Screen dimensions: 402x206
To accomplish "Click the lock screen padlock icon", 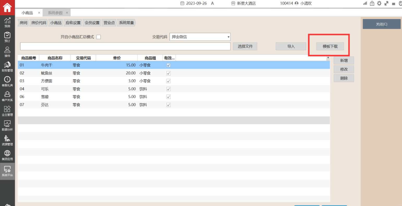I will pyautogui.click(x=372, y=3).
